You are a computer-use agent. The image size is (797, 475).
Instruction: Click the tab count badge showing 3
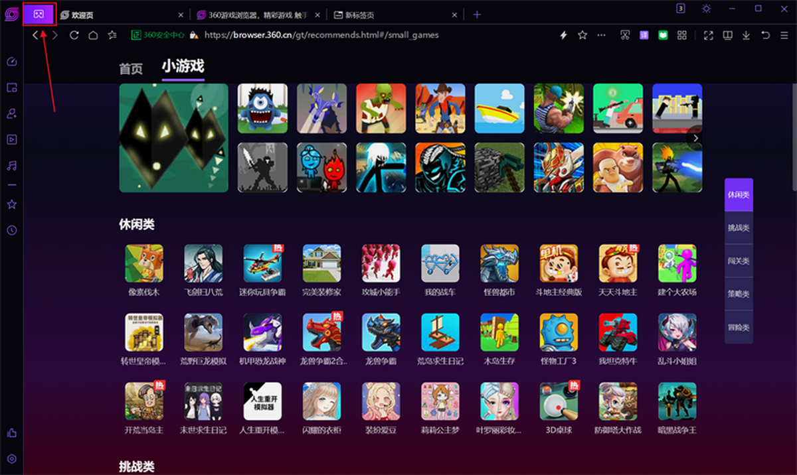pyautogui.click(x=681, y=9)
